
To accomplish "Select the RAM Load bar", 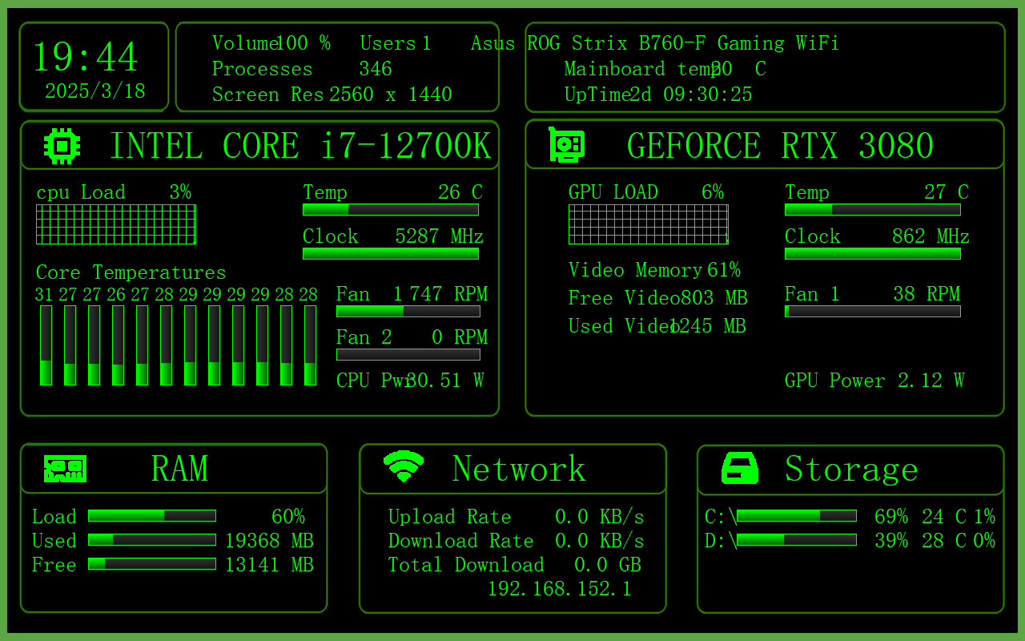I will pyautogui.click(x=151, y=516).
